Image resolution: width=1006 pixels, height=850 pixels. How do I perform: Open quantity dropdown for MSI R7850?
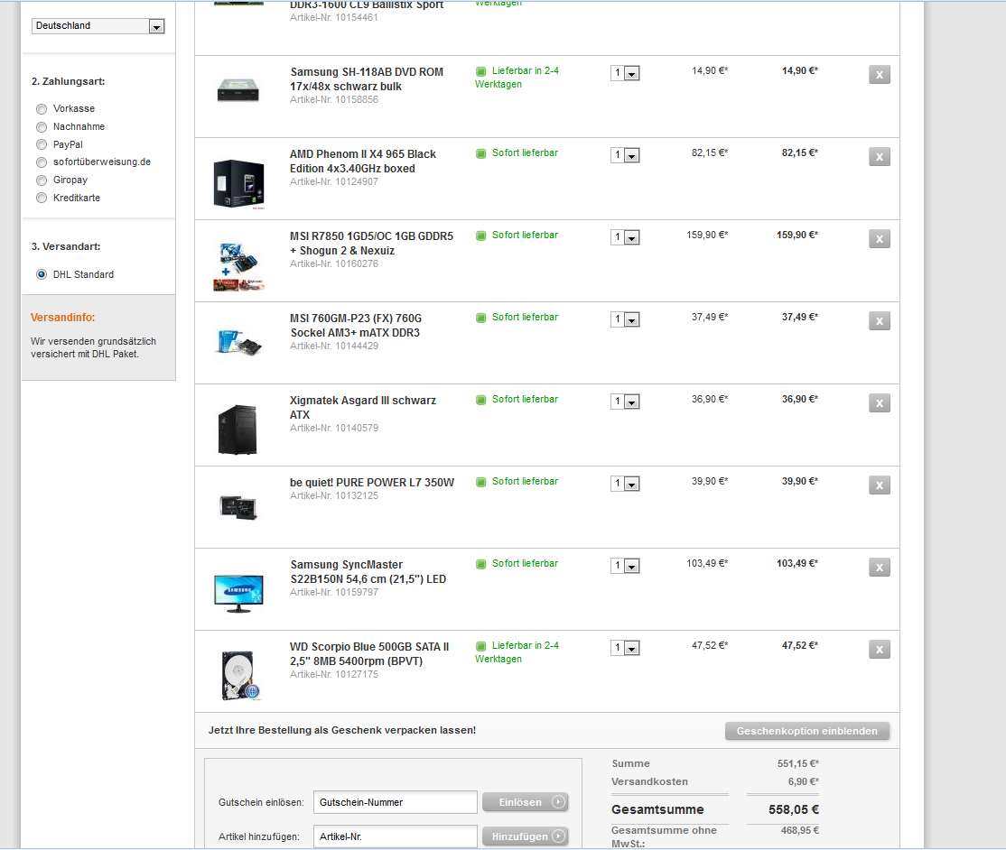point(625,237)
